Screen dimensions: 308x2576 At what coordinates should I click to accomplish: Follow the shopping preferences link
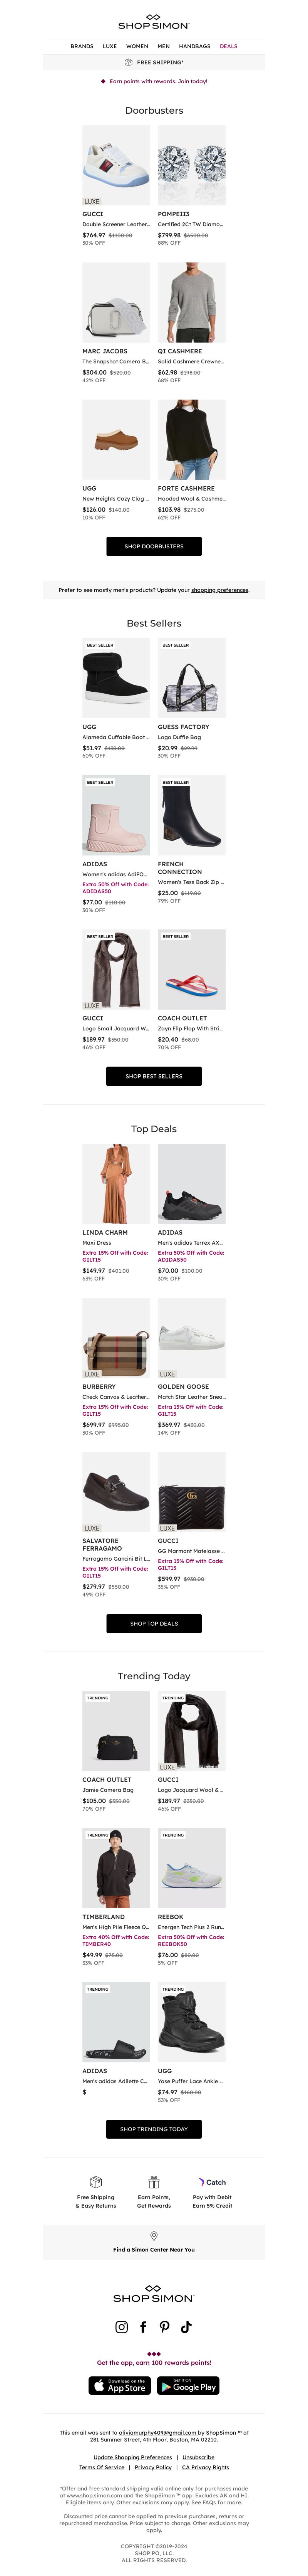click(x=220, y=590)
